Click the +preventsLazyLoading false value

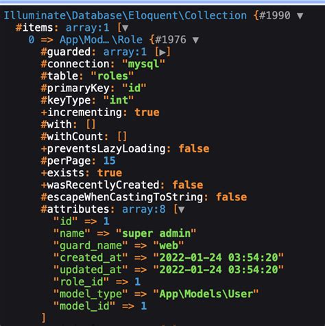pyautogui.click(x=194, y=149)
